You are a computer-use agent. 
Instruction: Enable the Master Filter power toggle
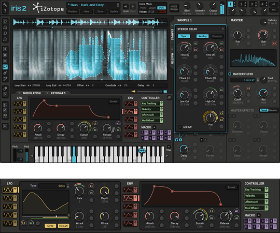[230, 74]
